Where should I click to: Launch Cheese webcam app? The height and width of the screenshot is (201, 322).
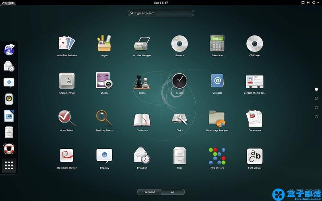(x=104, y=83)
